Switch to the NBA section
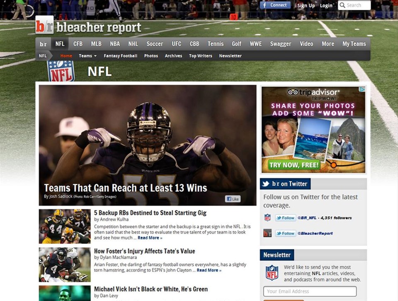This screenshot has width=398, height=301. coord(115,44)
